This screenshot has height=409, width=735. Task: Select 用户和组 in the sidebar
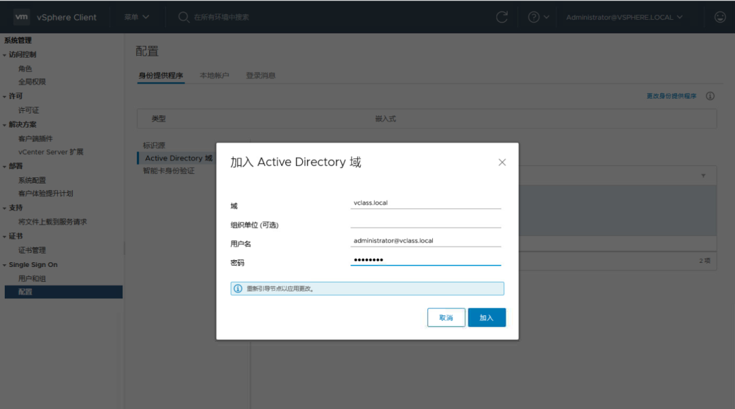(x=32, y=279)
